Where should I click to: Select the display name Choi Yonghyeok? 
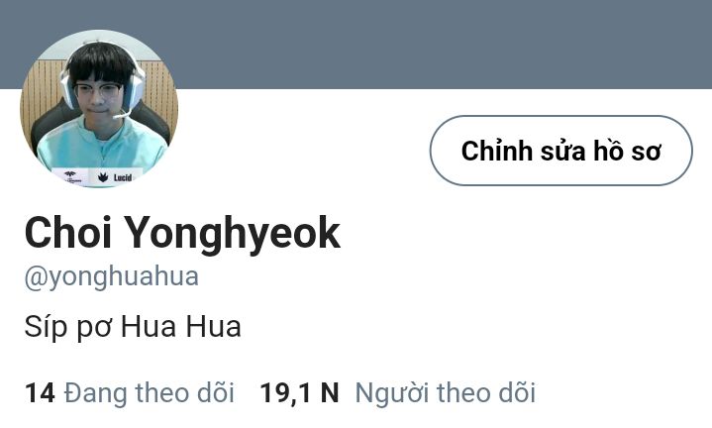pyautogui.click(x=182, y=233)
